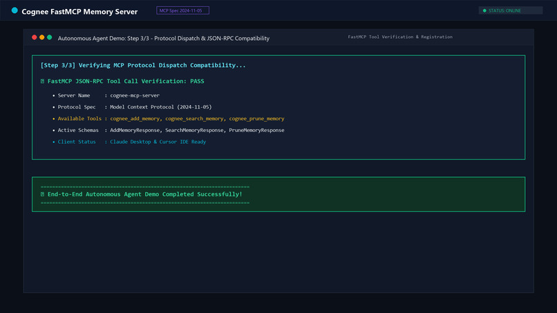Click the Active Schemas label

78,131
